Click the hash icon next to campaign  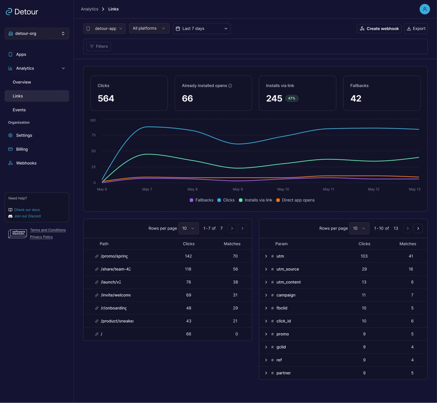coord(273,295)
